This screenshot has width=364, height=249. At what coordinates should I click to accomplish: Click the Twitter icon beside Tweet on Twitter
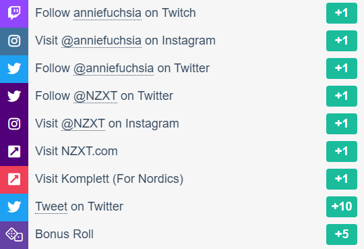pos(14,207)
